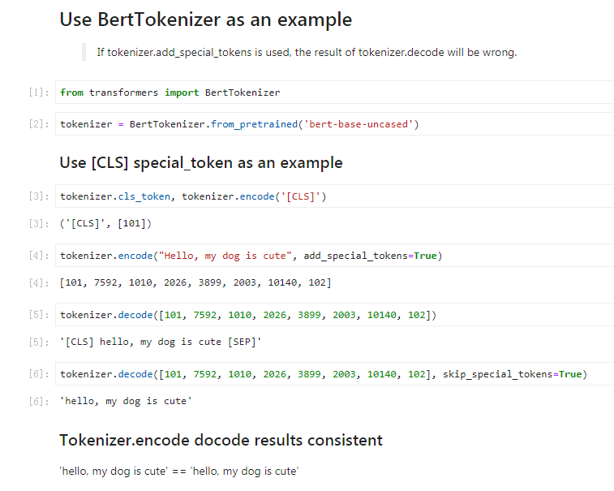Click the ('[CLS]', [101]) output text

point(105,223)
